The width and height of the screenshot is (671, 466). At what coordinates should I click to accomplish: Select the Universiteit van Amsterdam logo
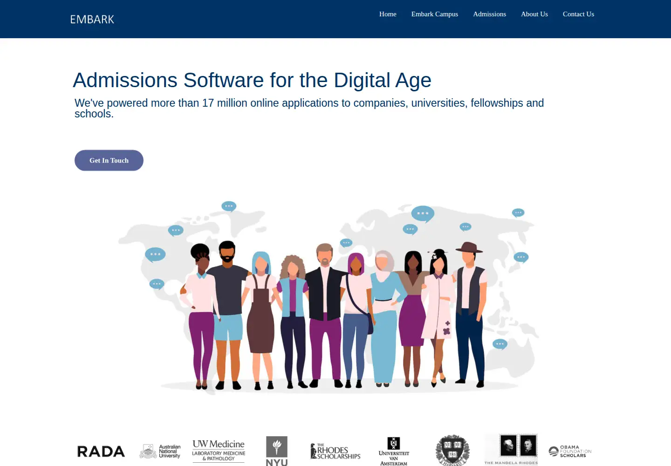point(394,451)
